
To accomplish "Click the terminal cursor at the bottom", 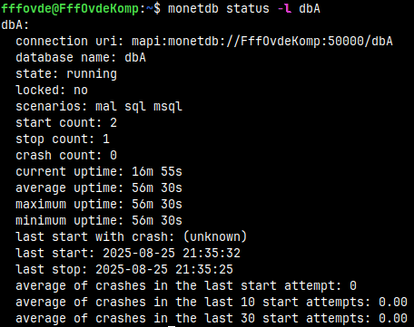I will point(172,326).
